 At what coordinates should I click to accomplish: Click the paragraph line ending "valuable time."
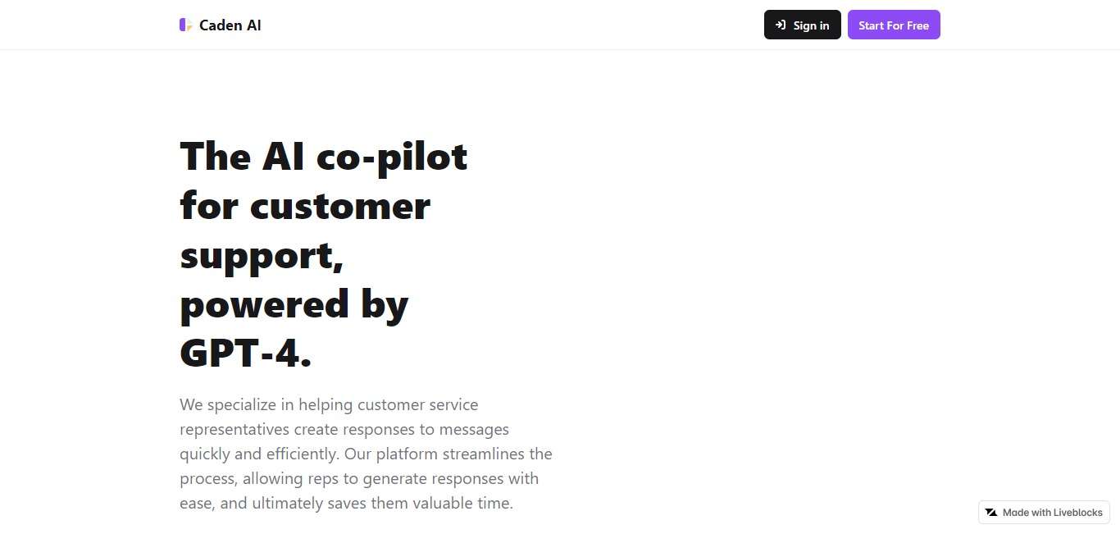coord(346,503)
